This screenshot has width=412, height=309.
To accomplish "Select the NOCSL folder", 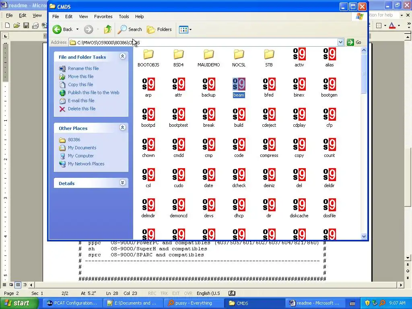I will click(239, 54).
